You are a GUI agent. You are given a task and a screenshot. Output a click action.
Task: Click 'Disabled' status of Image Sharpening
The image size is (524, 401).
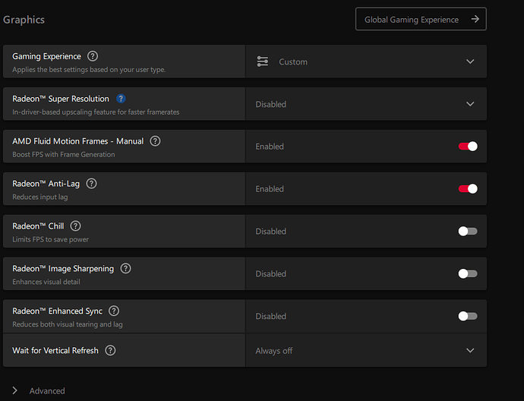pos(270,273)
